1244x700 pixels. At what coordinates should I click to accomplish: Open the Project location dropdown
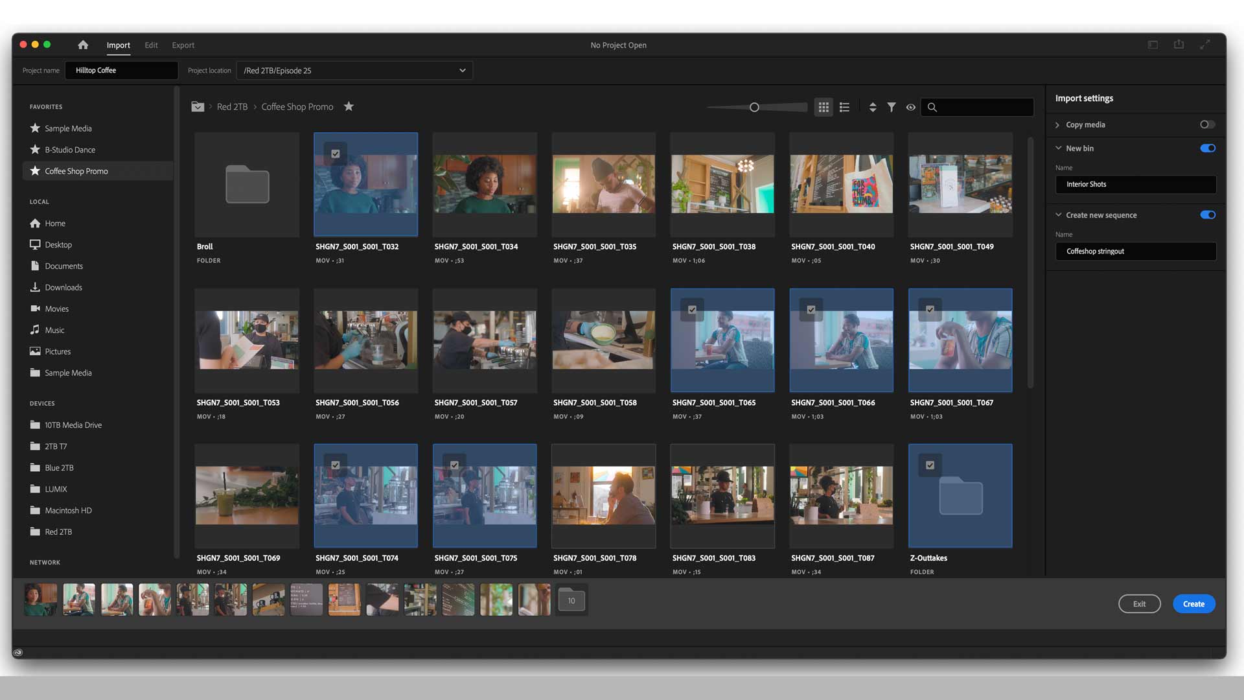[x=462, y=71]
